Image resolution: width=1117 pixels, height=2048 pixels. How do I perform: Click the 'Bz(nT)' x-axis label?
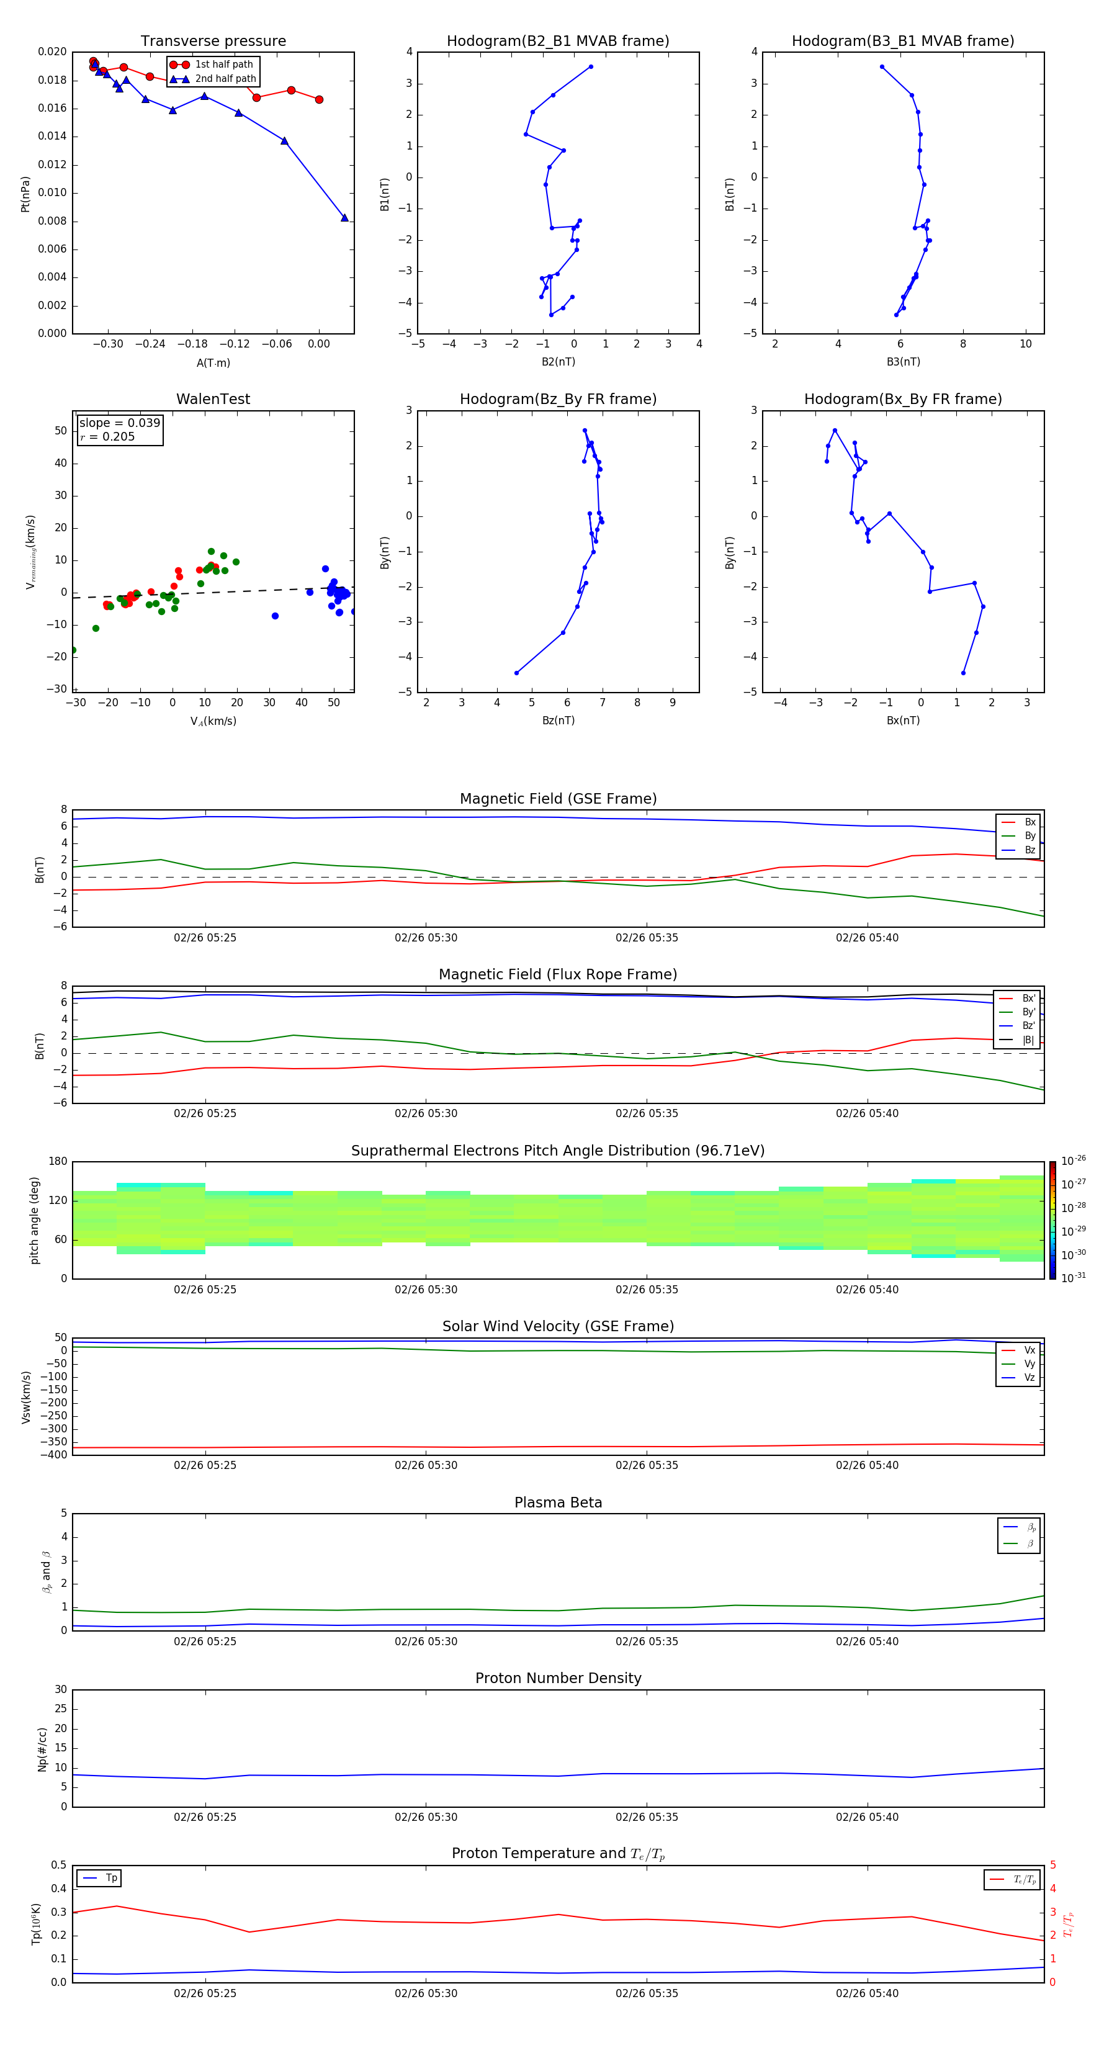[558, 721]
